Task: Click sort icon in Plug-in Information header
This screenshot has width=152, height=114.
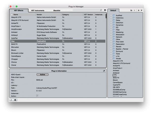Action: [104, 71]
